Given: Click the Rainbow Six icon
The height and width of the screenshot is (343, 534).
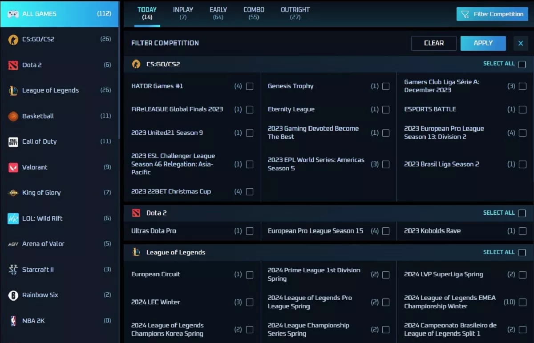Looking at the screenshot, I should click(x=13, y=295).
